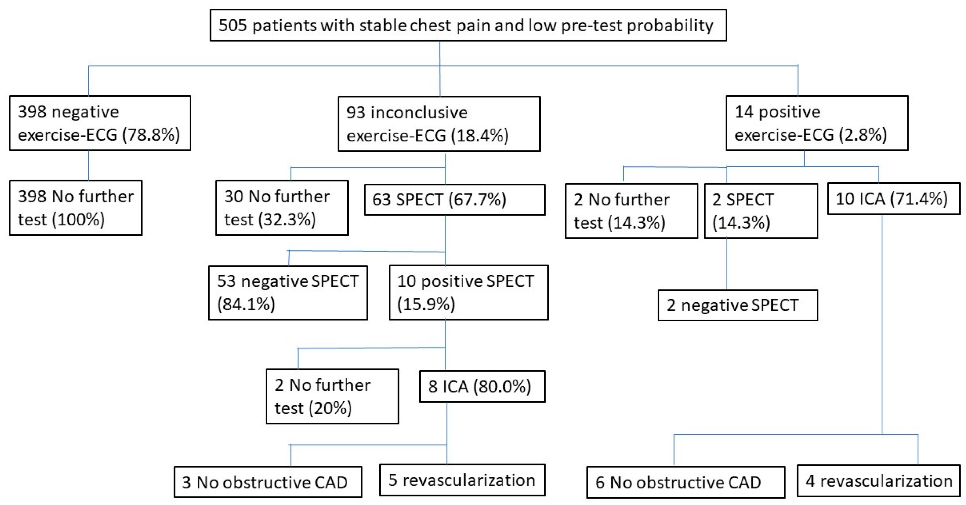Select the 14 positive exercise-ECG box
This screenshot has height=505, width=966.
[x=817, y=123]
